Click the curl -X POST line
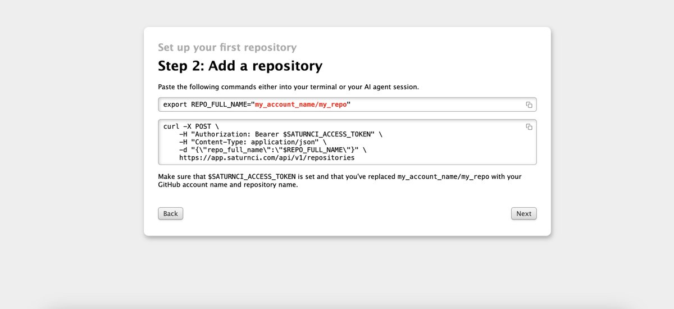Image resolution: width=674 pixels, height=309 pixels. tap(191, 126)
